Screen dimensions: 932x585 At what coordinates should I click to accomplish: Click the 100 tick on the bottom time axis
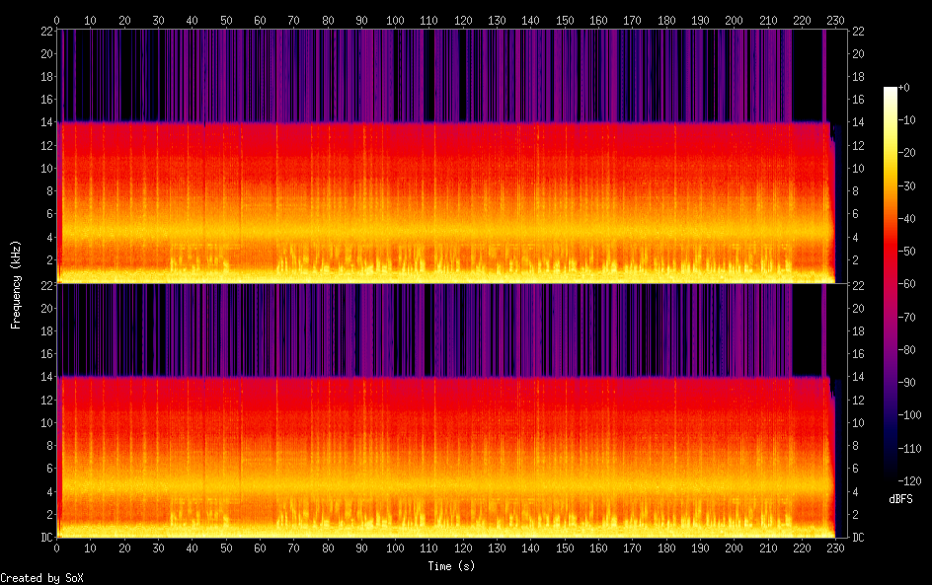tap(395, 548)
